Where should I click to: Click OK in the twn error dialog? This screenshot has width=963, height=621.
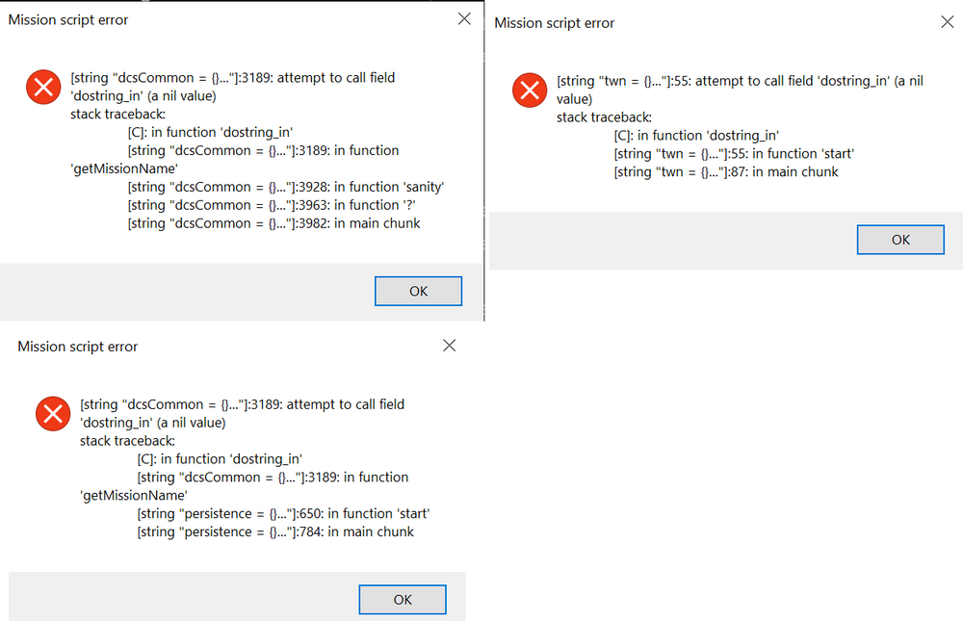(900, 240)
